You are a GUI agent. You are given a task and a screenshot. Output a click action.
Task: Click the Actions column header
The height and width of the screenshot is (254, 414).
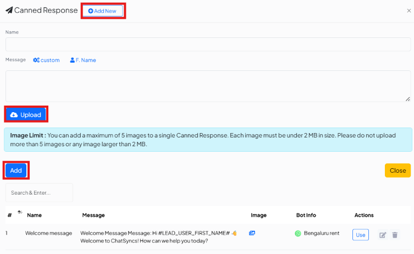tap(364, 215)
